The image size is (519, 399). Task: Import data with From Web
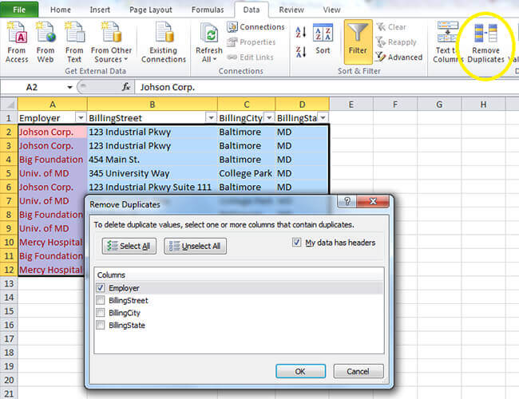pyautogui.click(x=46, y=41)
